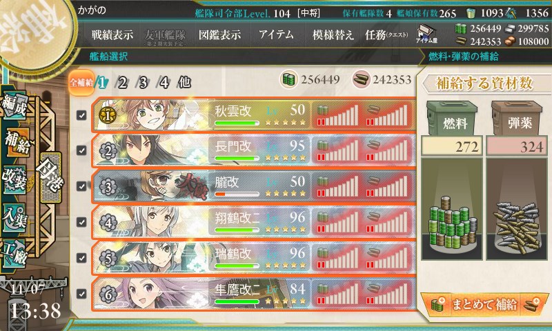Switch to fleet tab 2
Image resolution: width=552 pixels, height=331 pixels.
tap(122, 83)
